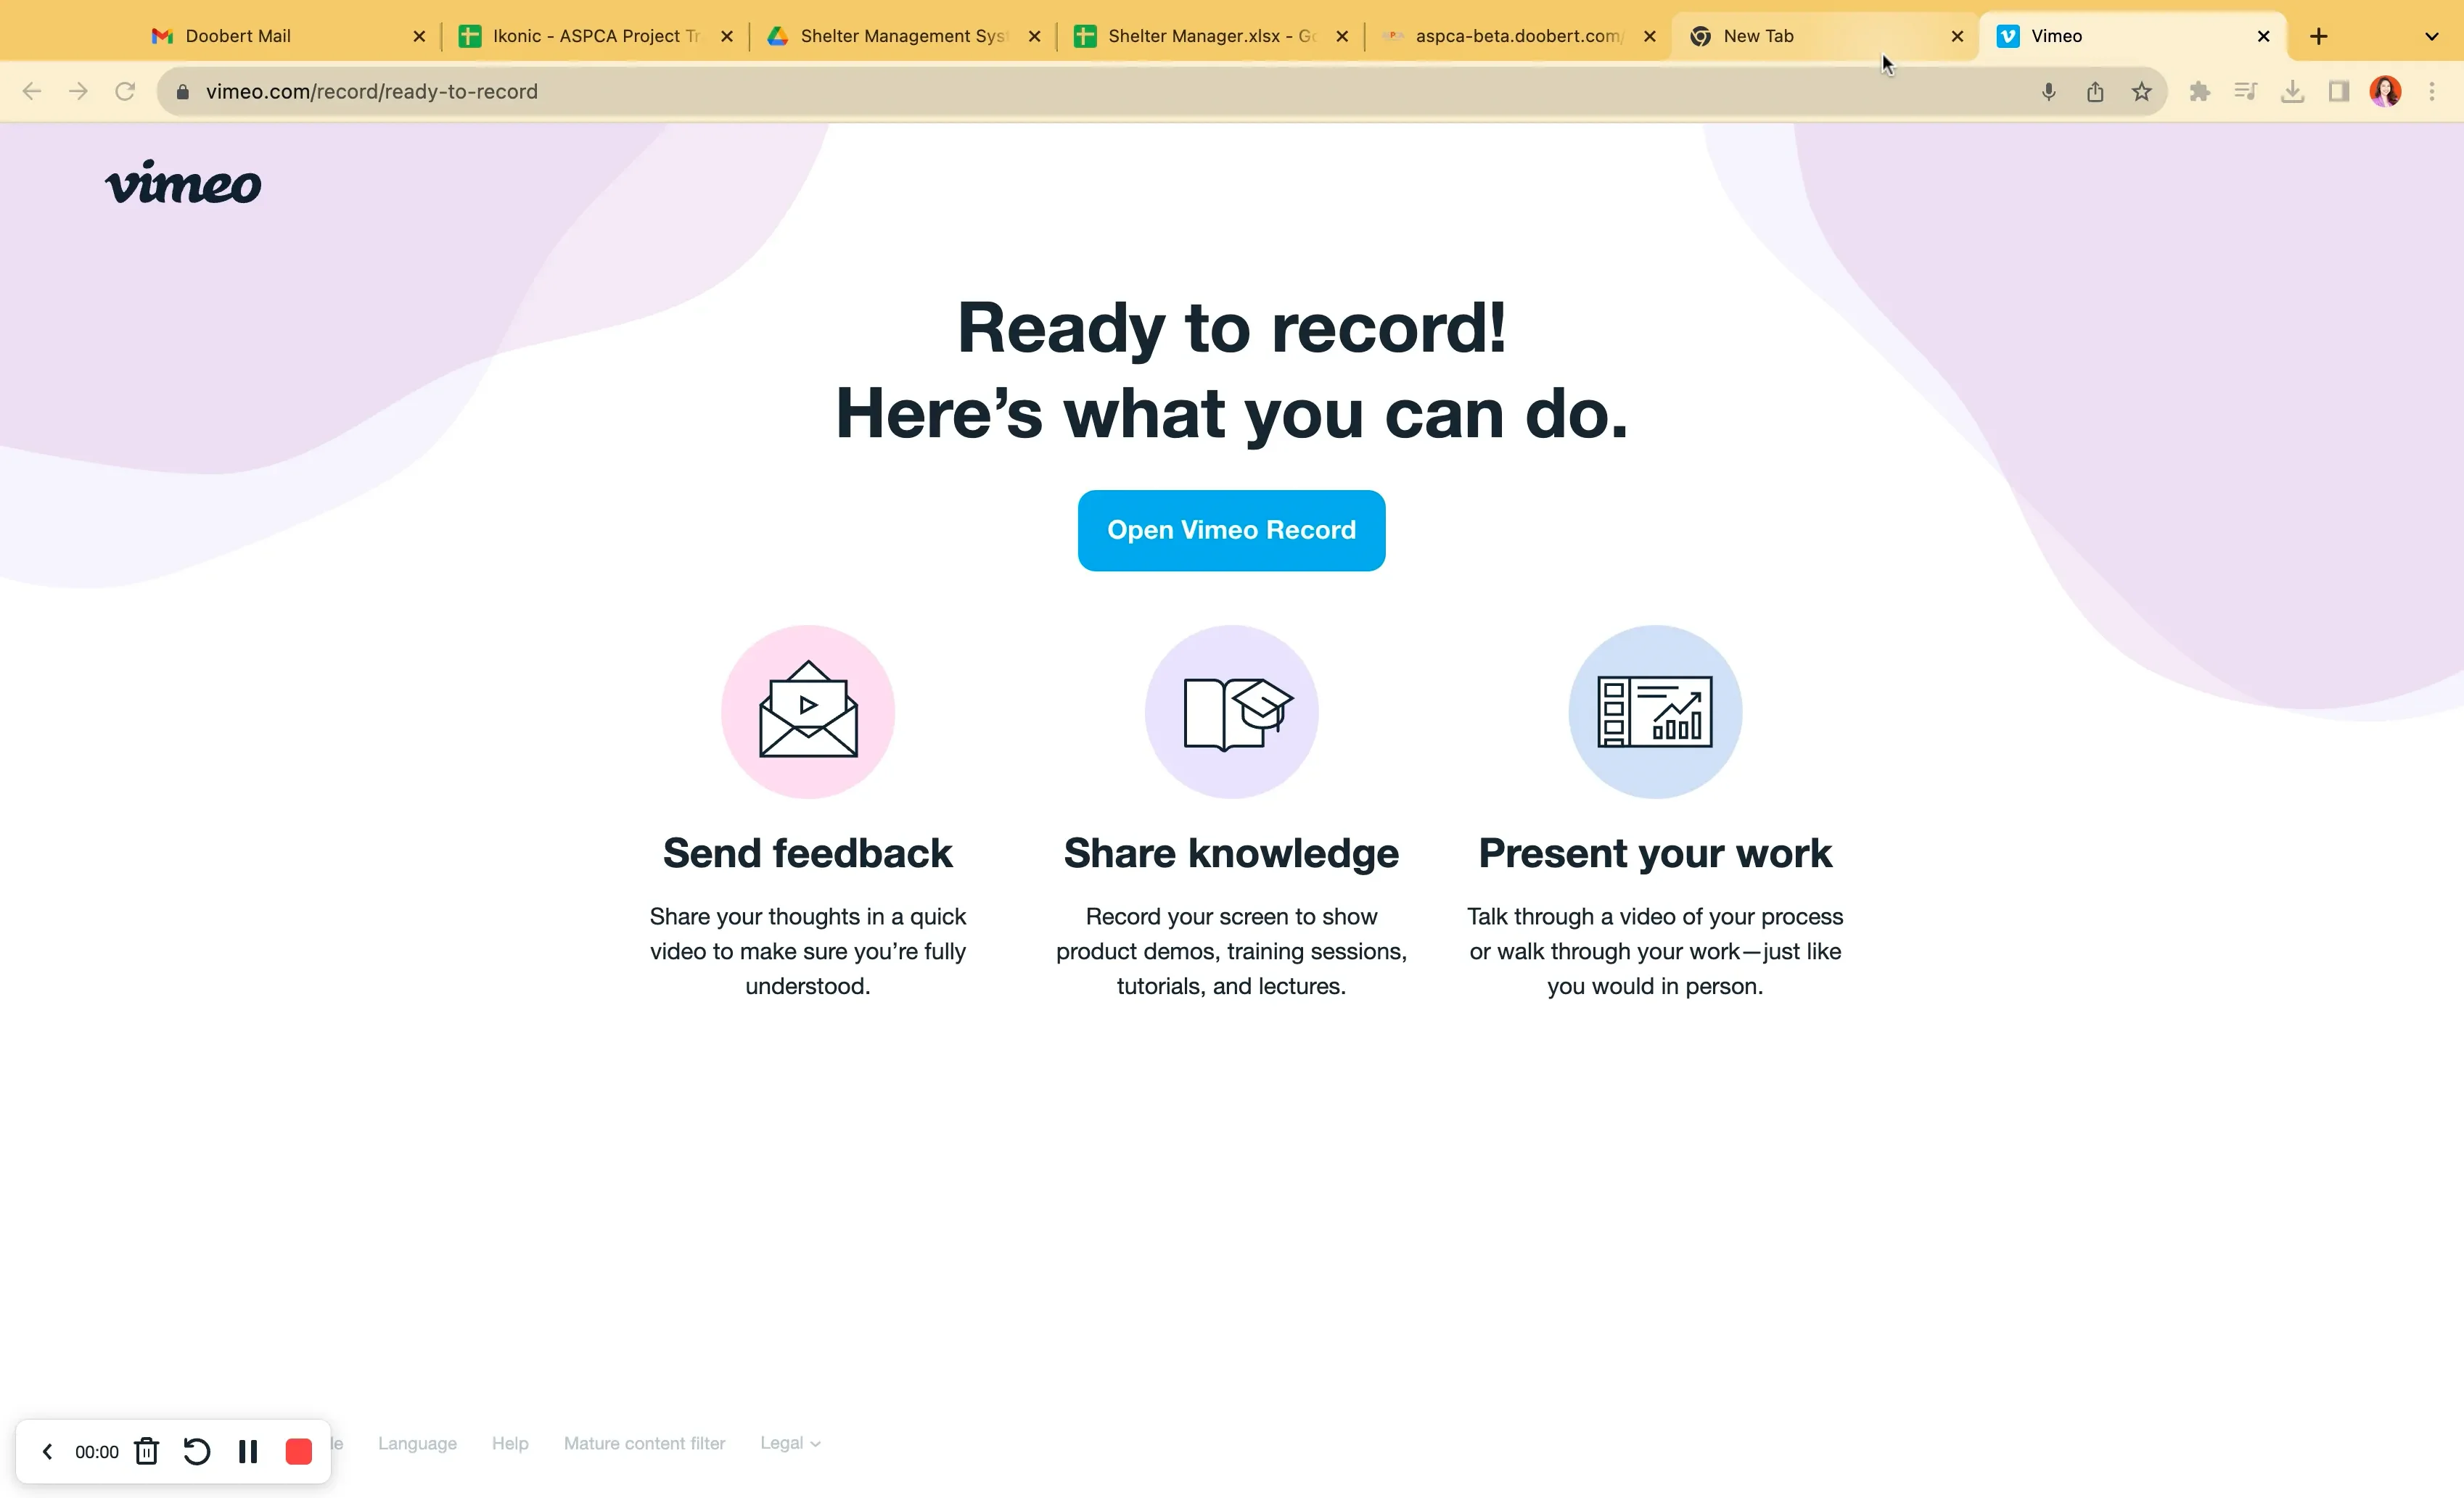Open the Mature content filter setting
2464x1498 pixels.
pyautogui.click(x=644, y=1442)
